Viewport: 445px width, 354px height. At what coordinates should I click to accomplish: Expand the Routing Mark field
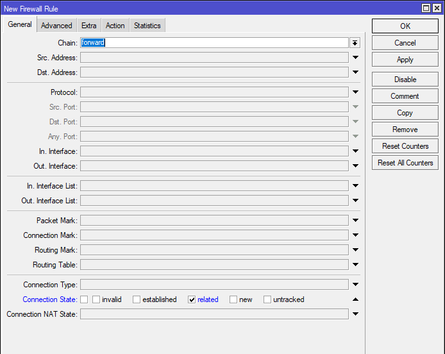355,250
